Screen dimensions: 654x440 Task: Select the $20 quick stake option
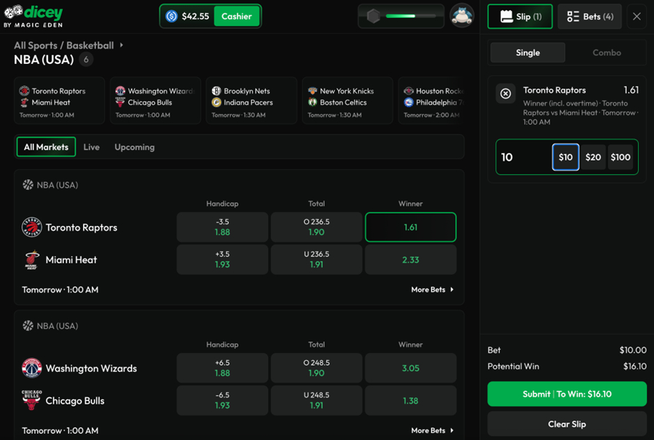593,157
